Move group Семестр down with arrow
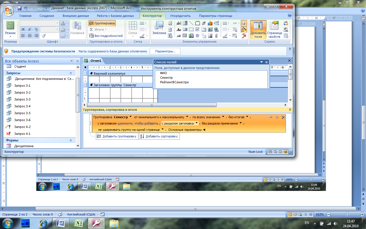 pyautogui.click(x=277, y=117)
